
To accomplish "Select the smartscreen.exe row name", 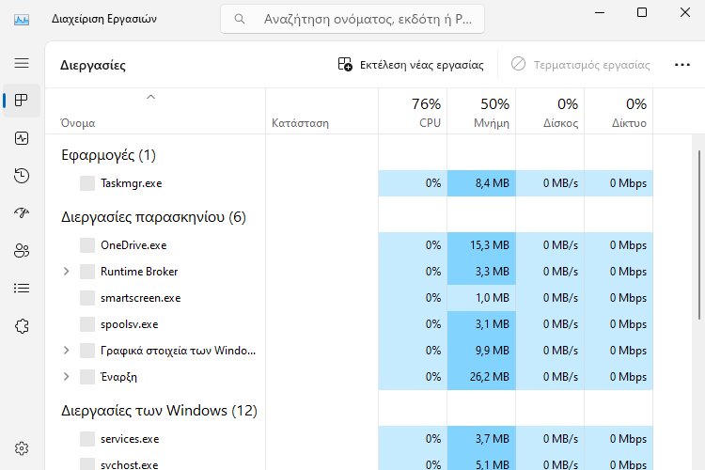I will pos(141,298).
